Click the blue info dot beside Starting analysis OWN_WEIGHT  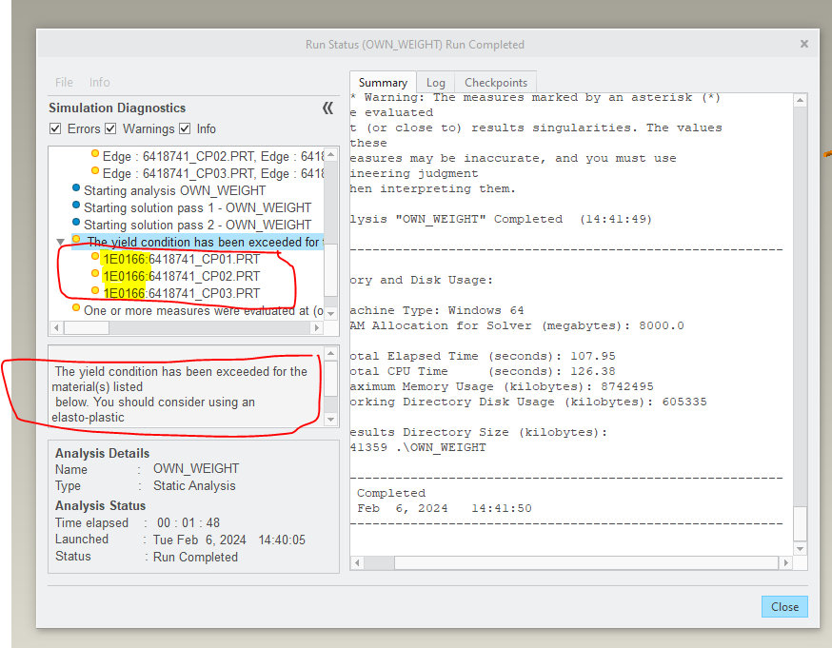pyautogui.click(x=76, y=189)
